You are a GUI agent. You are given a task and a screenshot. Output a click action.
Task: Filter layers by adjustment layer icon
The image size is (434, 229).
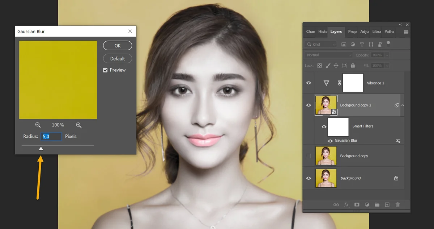coord(353,44)
